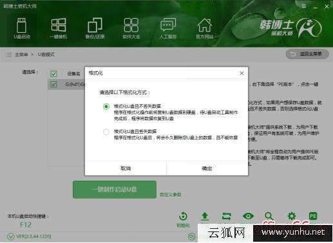
Task: Click the upload arrow icon at bottom
Action: pyautogui.click(x=205, y=216)
